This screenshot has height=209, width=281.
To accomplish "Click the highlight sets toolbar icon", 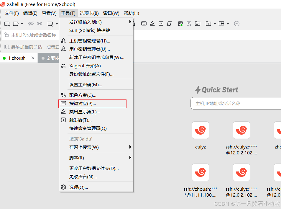I will (152, 24).
